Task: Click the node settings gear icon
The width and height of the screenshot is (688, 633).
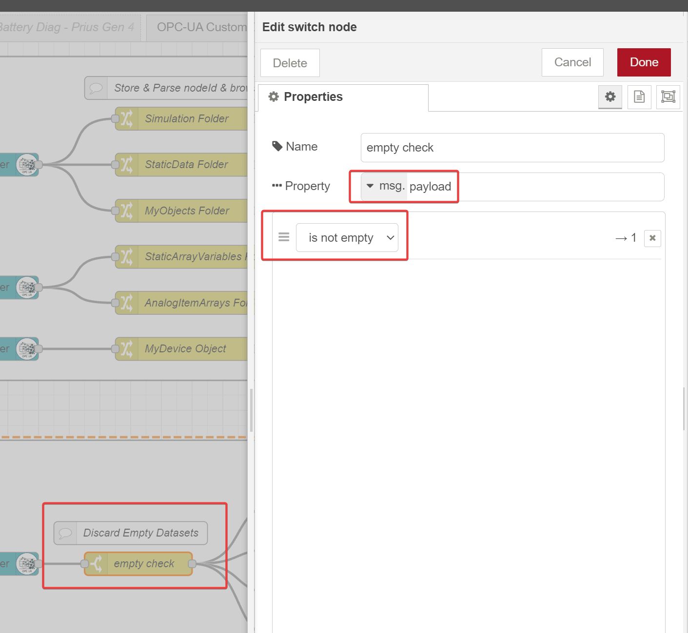Action: tap(610, 97)
